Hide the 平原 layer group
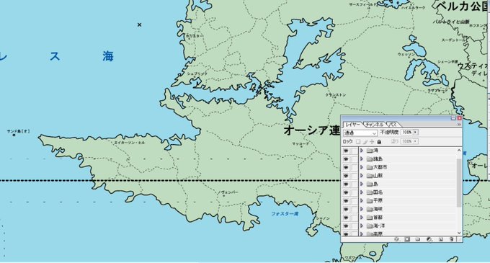Image resolution: width=490 pixels, height=263 pixels. pyautogui.click(x=346, y=201)
